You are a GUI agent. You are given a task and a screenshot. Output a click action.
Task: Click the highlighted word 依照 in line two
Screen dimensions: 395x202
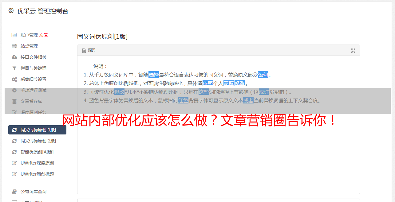pyautogui.click(x=208, y=83)
